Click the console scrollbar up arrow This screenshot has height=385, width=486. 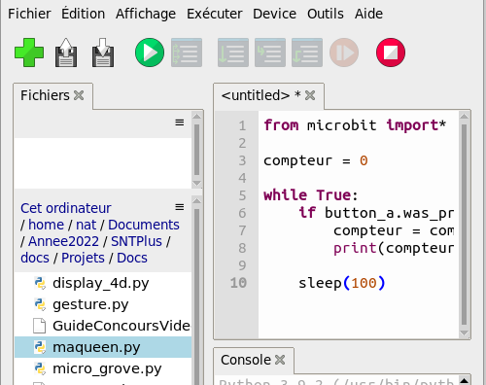(464, 380)
